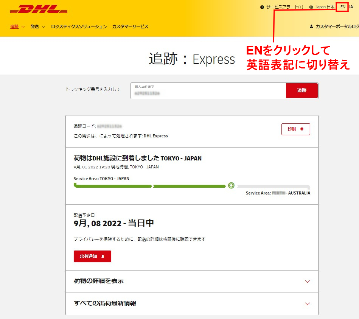Open カスタマーサービス menu item
The image size is (359, 319).
(x=130, y=26)
